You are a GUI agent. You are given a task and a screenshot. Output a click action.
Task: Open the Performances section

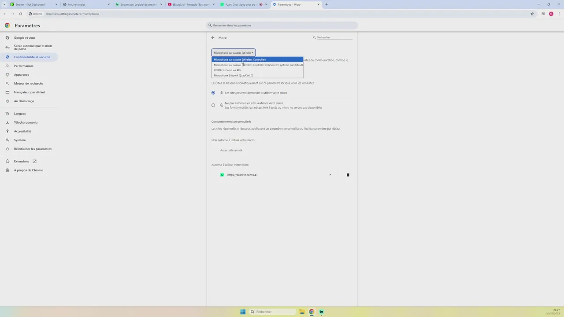(x=23, y=66)
